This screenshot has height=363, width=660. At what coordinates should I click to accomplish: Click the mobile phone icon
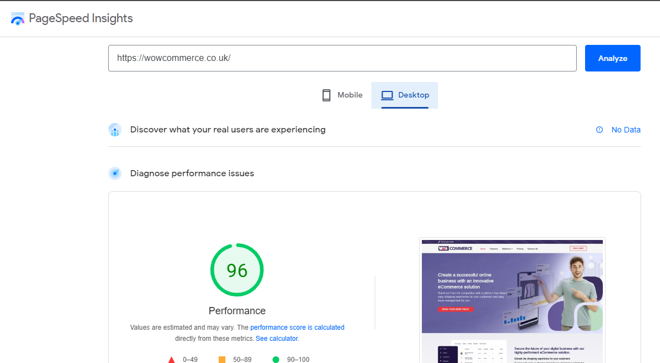(x=326, y=95)
